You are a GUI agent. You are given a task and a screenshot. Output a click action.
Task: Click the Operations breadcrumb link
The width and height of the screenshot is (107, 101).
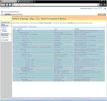click(27, 17)
